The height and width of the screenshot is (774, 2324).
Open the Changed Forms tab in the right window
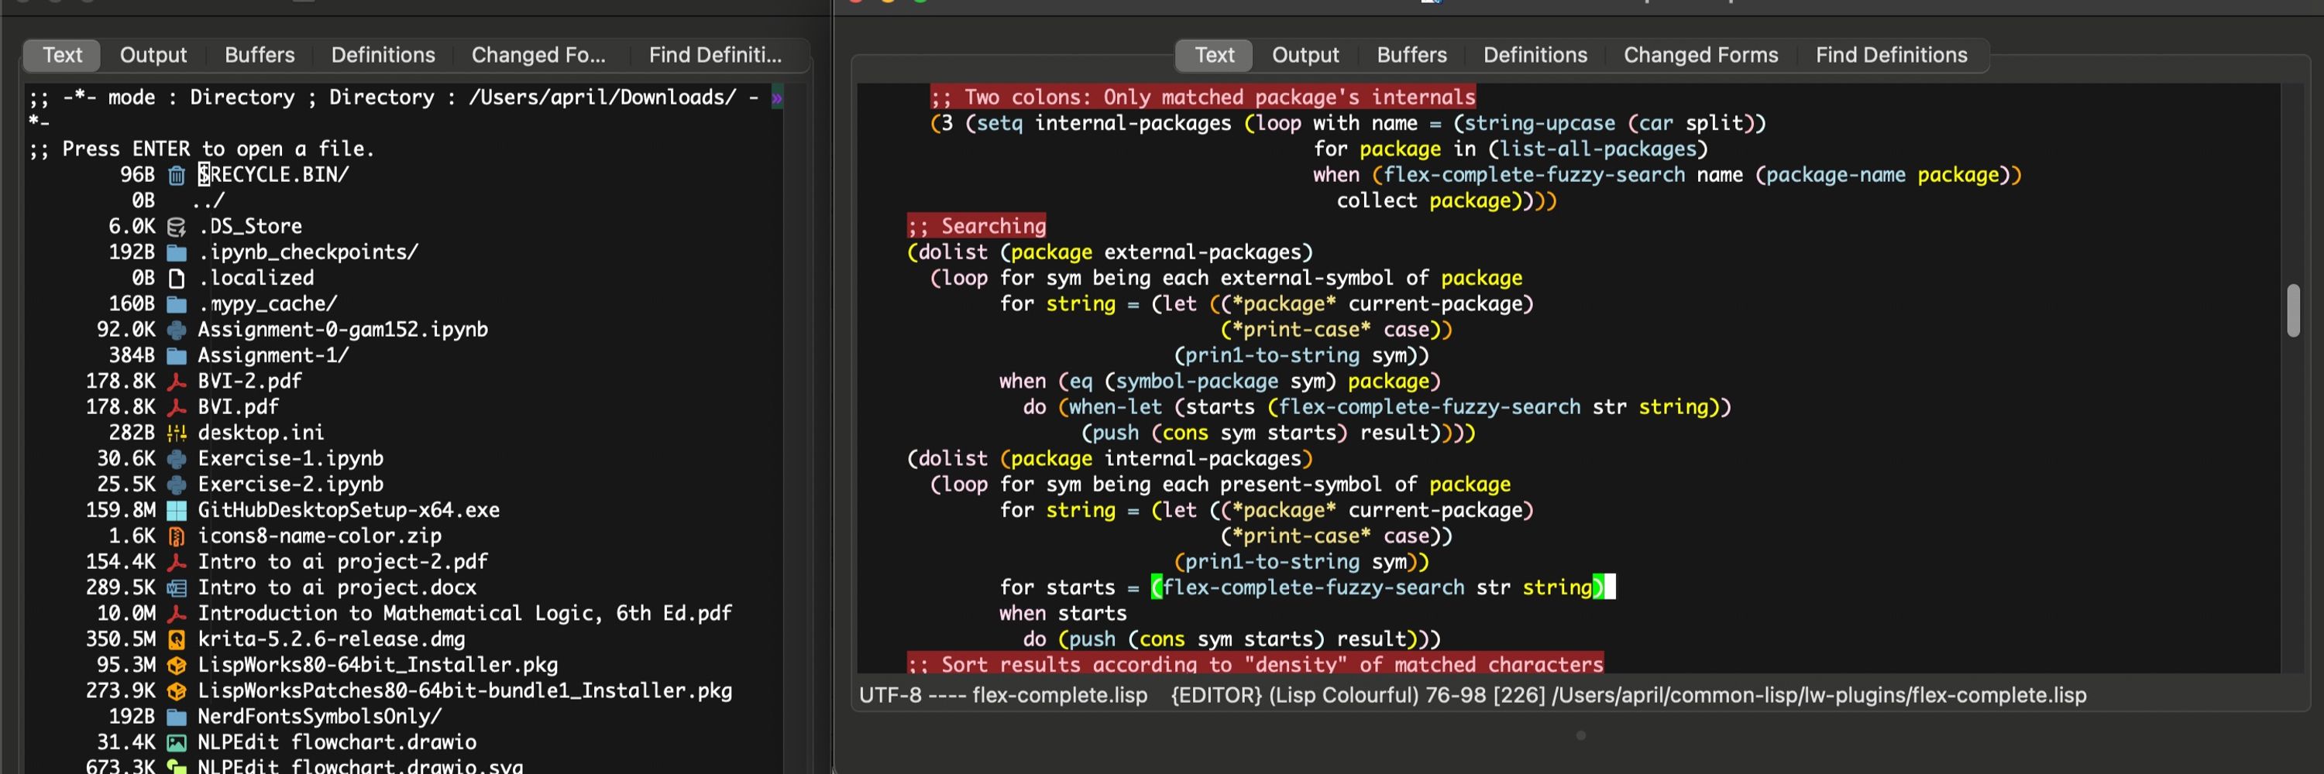click(x=1701, y=55)
